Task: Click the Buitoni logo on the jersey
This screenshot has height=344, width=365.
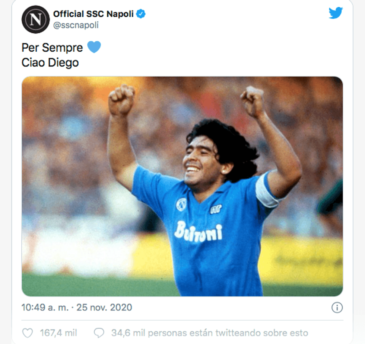Action: 199,231
